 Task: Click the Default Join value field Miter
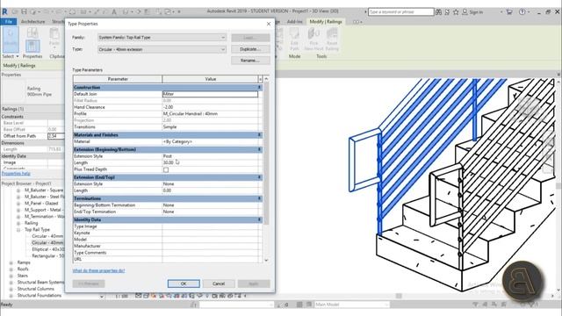210,94
